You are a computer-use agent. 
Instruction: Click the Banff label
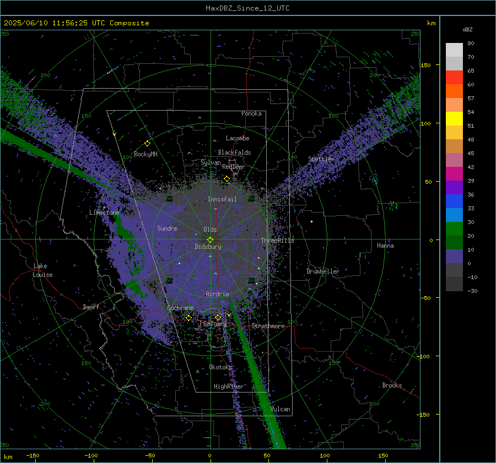click(91, 307)
